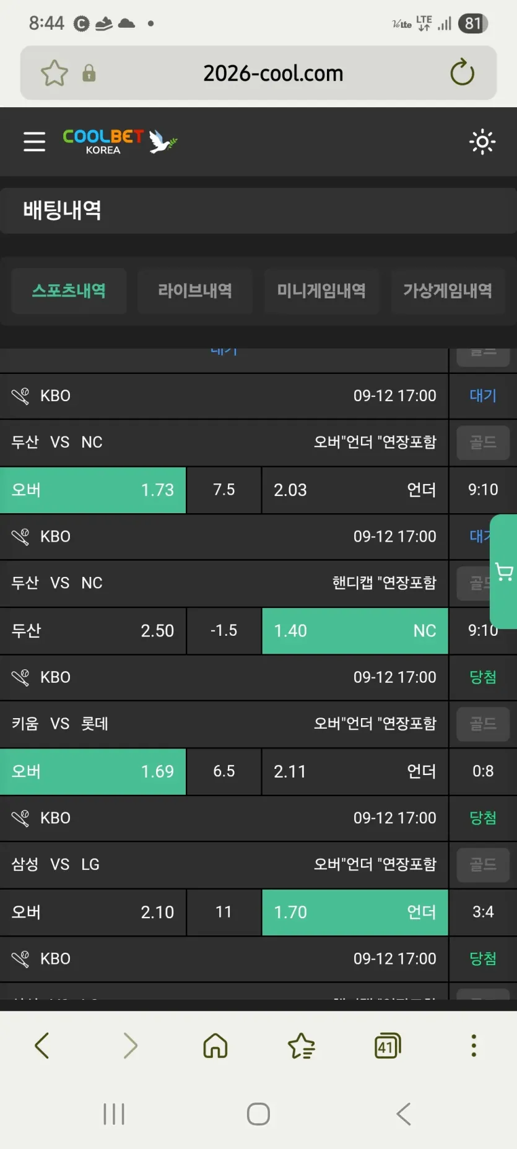
Task: Reload the page with refresh icon
Action: (x=462, y=73)
